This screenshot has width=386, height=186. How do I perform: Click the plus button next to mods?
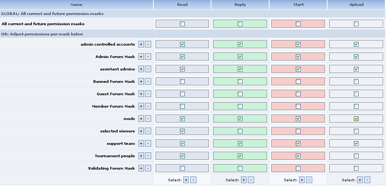[x=141, y=119]
